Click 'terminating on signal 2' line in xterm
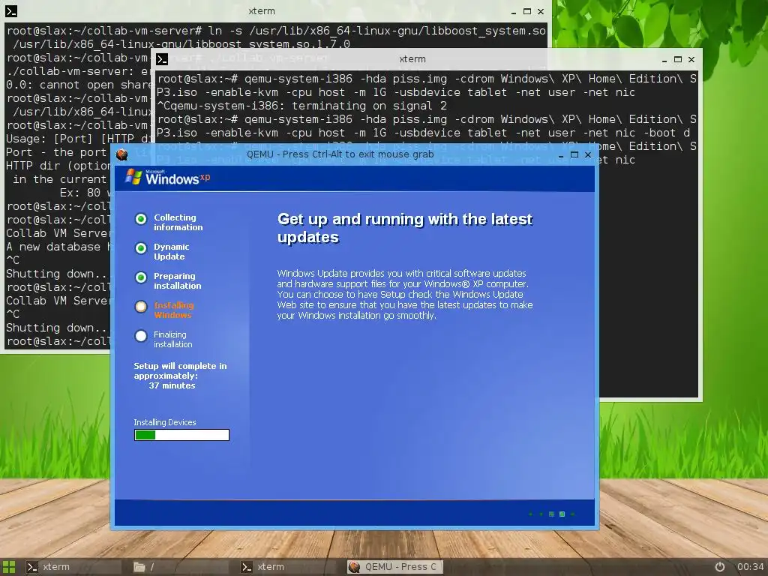Viewport: 768px width, 576px height. (x=301, y=106)
